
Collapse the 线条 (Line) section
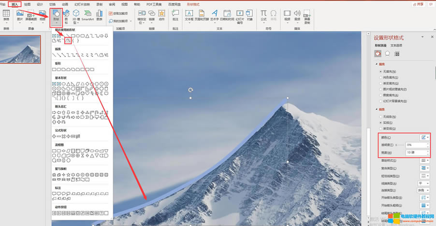(x=377, y=110)
